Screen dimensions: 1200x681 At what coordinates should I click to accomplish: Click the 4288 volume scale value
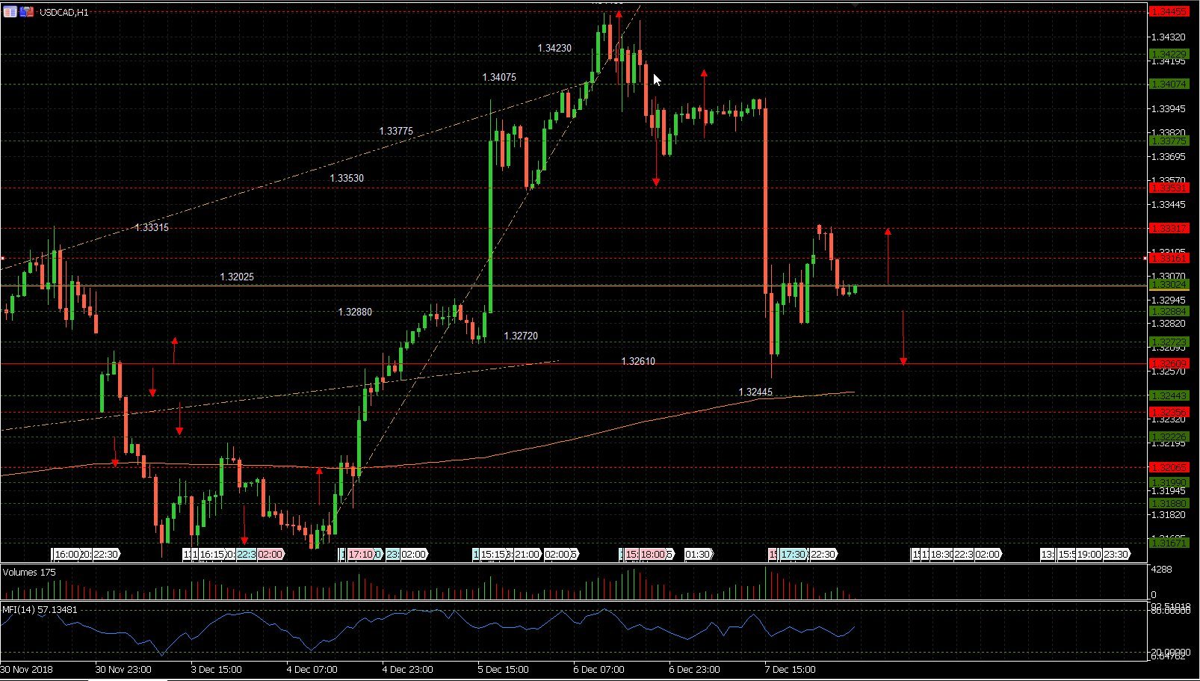coord(1162,570)
